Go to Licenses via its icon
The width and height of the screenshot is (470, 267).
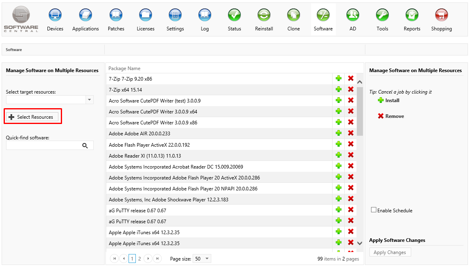point(146,16)
